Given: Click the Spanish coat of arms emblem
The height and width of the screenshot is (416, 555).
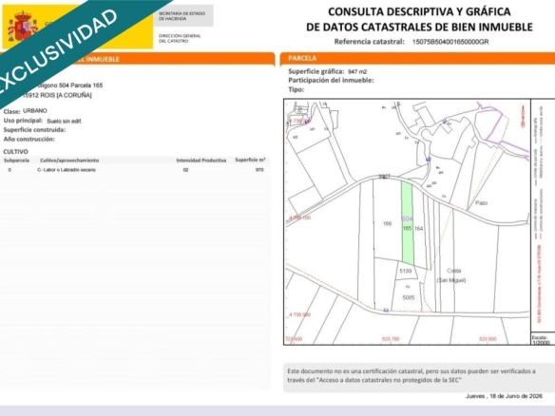Looking at the screenshot, I should (x=22, y=27).
